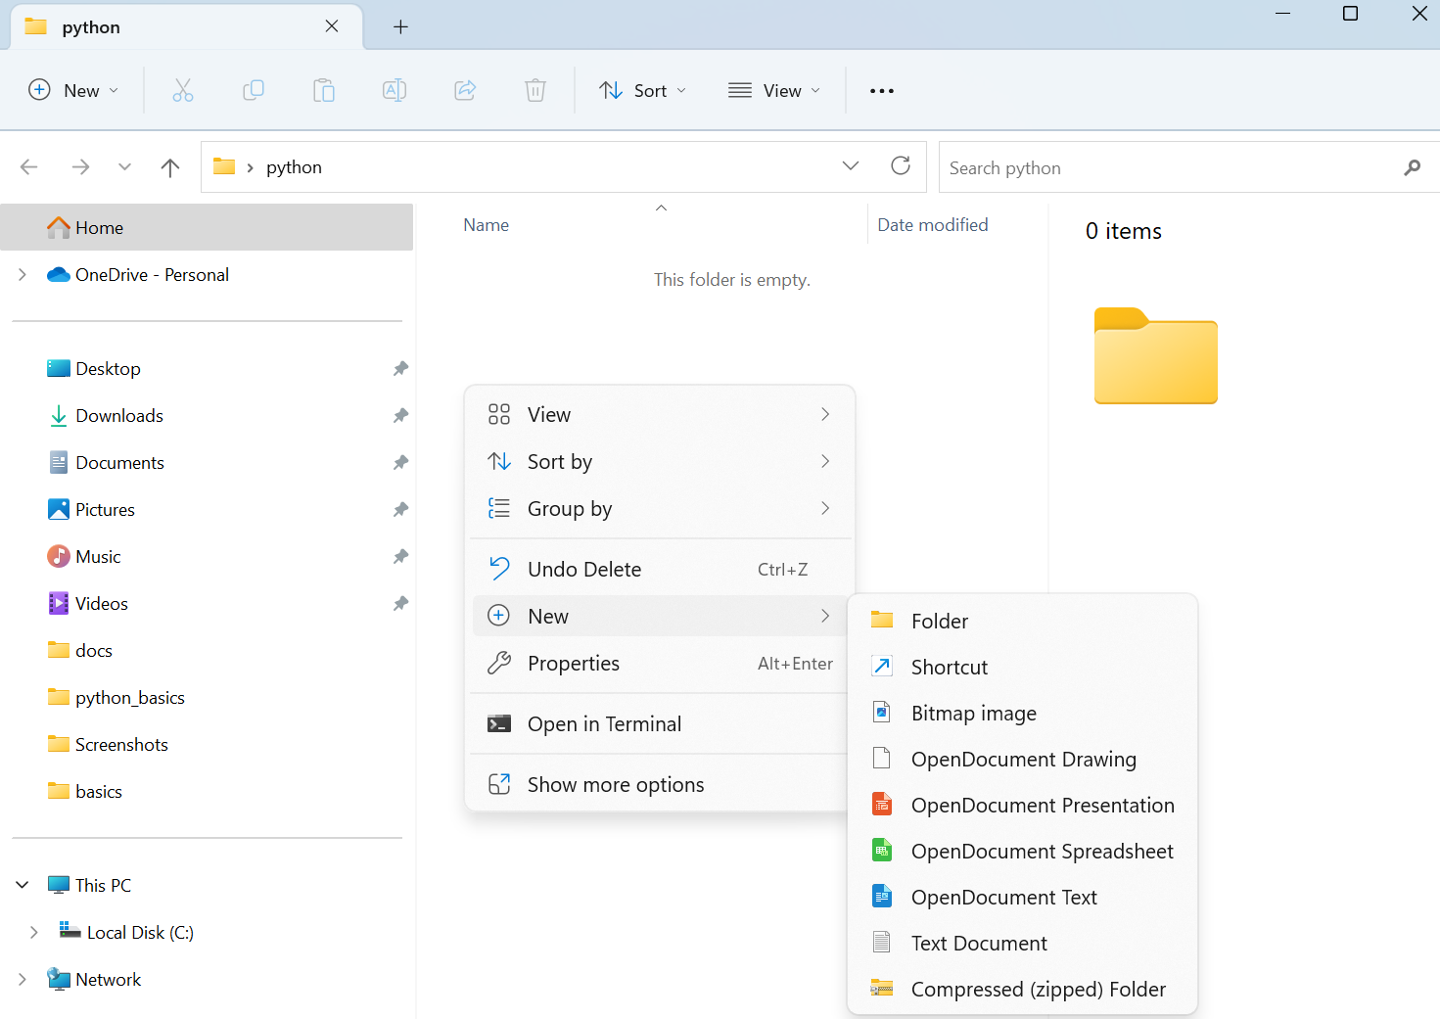The height and width of the screenshot is (1019, 1440).
Task: Create new OpenDocument Drawing
Action: tap(1022, 760)
